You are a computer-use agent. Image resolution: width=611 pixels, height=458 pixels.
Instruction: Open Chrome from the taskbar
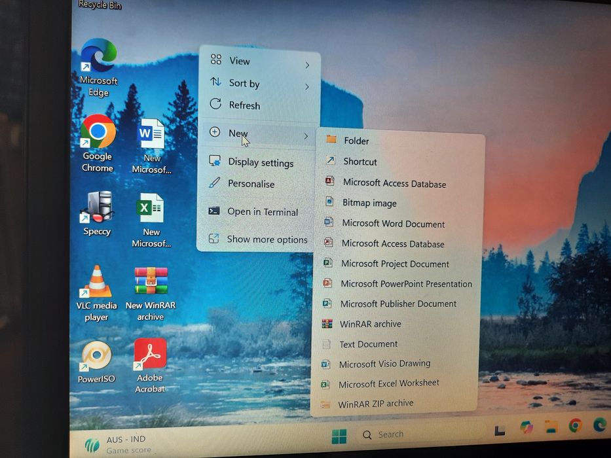[x=575, y=425]
